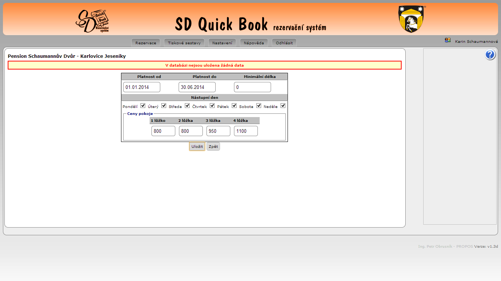This screenshot has height=281, width=501.
Task: Uncheck the Neděle checkbox
Action: [x=283, y=106]
